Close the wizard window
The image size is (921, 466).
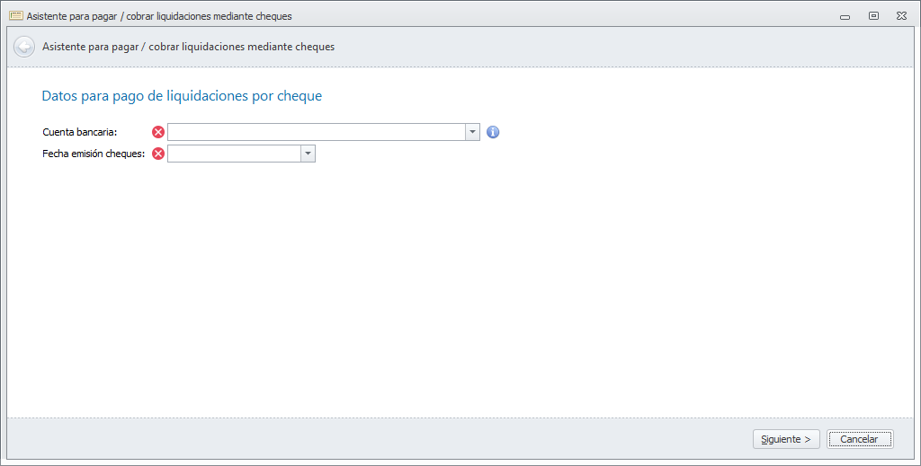[x=901, y=16]
